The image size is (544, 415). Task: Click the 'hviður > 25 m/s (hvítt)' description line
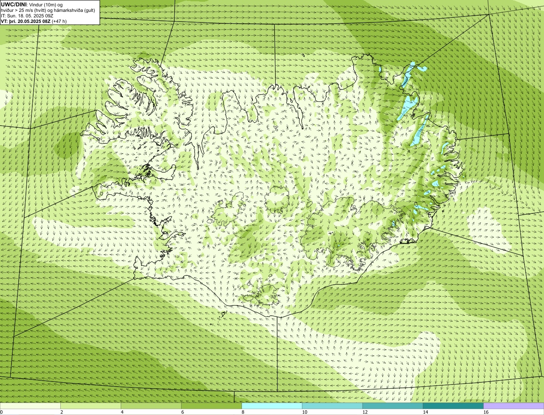[x=48, y=10]
